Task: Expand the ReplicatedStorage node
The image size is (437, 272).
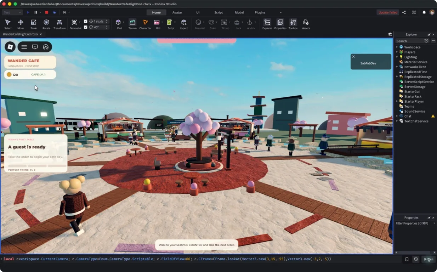Action: (x=397, y=77)
